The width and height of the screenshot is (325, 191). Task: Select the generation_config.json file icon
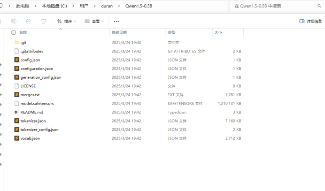point(17,77)
